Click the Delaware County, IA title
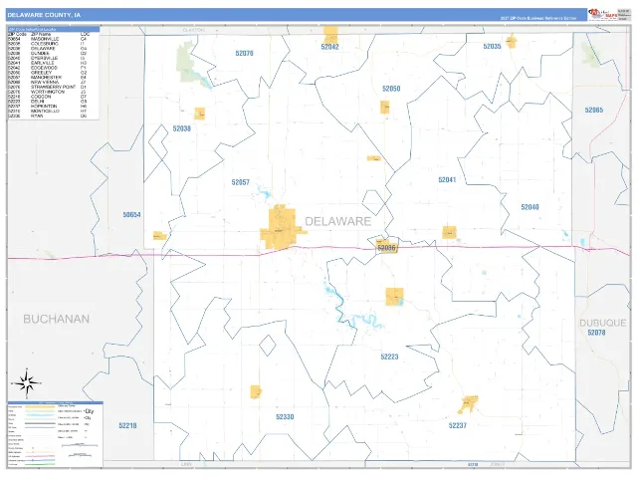This screenshot has height=478, width=637. pyautogui.click(x=44, y=15)
